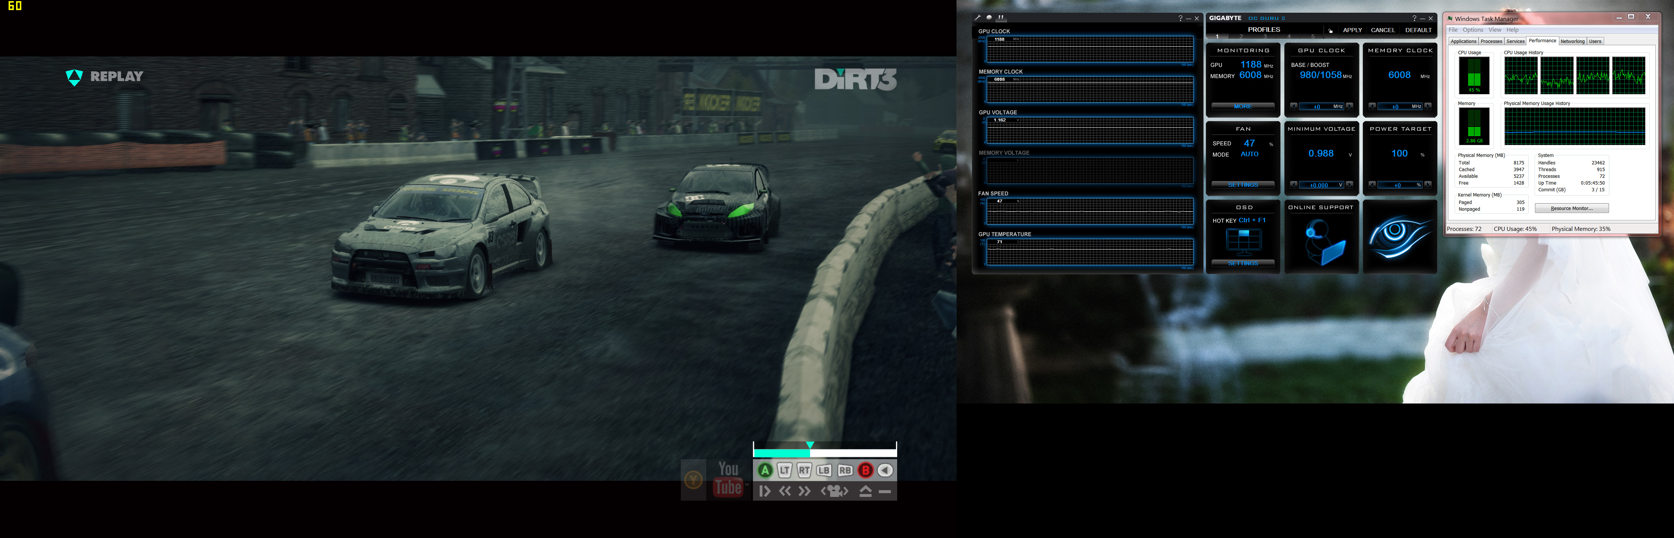Image resolution: width=1674 pixels, height=538 pixels.
Task: Click the APPLY button in OC Guru
Action: point(1352,30)
